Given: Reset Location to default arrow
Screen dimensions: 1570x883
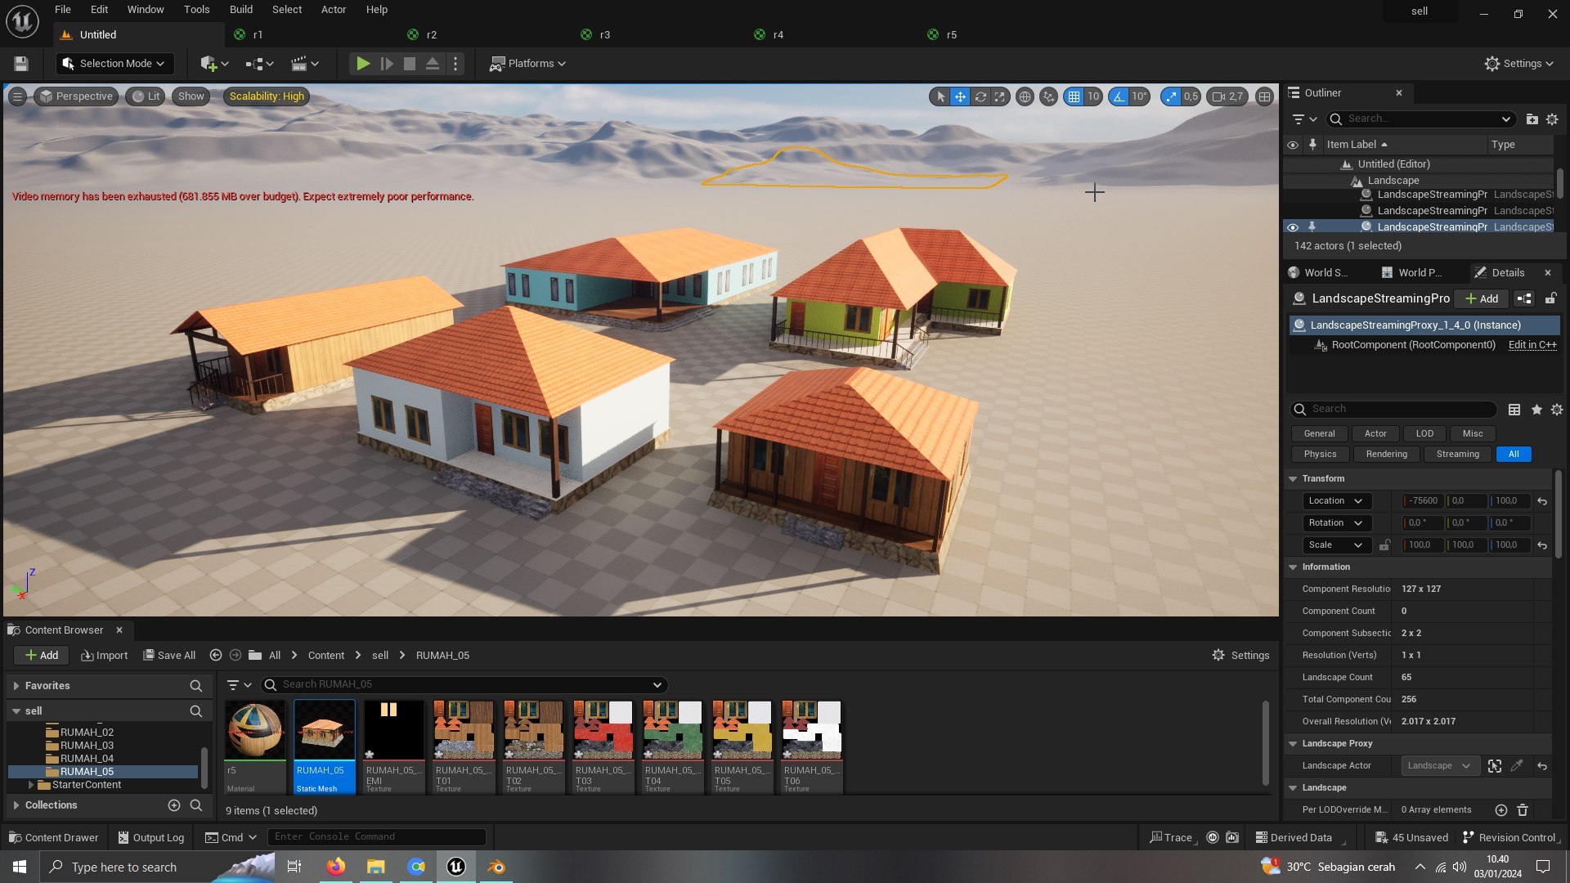Looking at the screenshot, I should pyautogui.click(x=1542, y=501).
